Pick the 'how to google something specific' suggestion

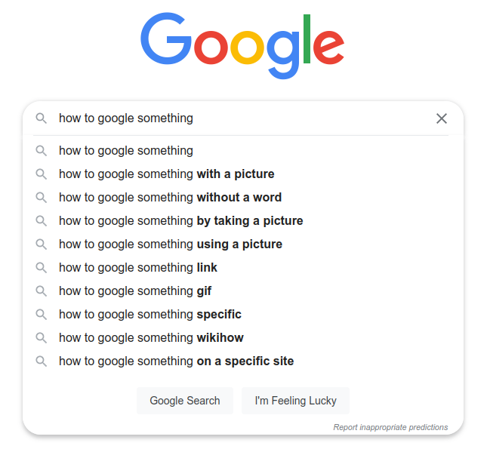[243, 315]
